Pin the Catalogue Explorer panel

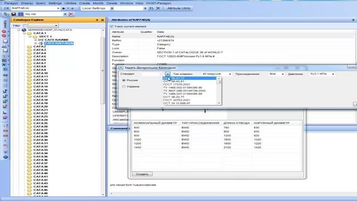[97, 20]
